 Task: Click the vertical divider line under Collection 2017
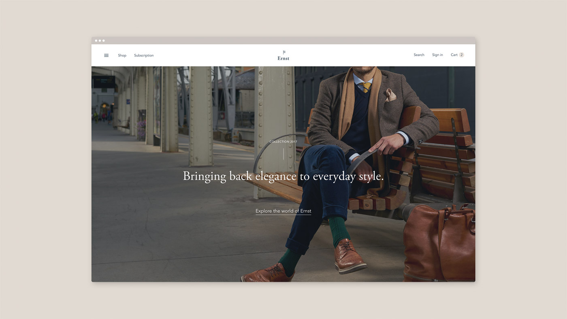click(283, 154)
